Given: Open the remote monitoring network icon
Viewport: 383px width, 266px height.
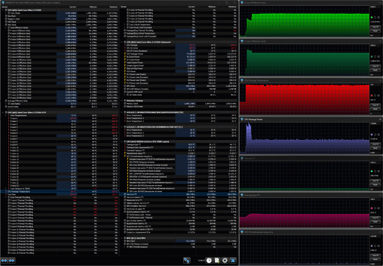Looking at the screenshot, I should [x=187, y=261].
